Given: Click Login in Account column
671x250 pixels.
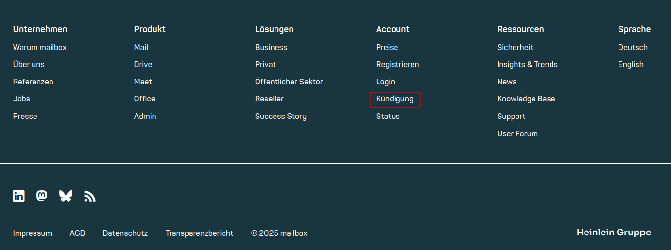Looking at the screenshot, I should tap(385, 82).
